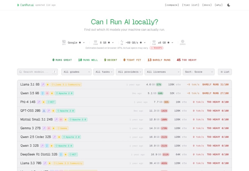Open the Qwen 3.5 9B model row

(x=124, y=93)
